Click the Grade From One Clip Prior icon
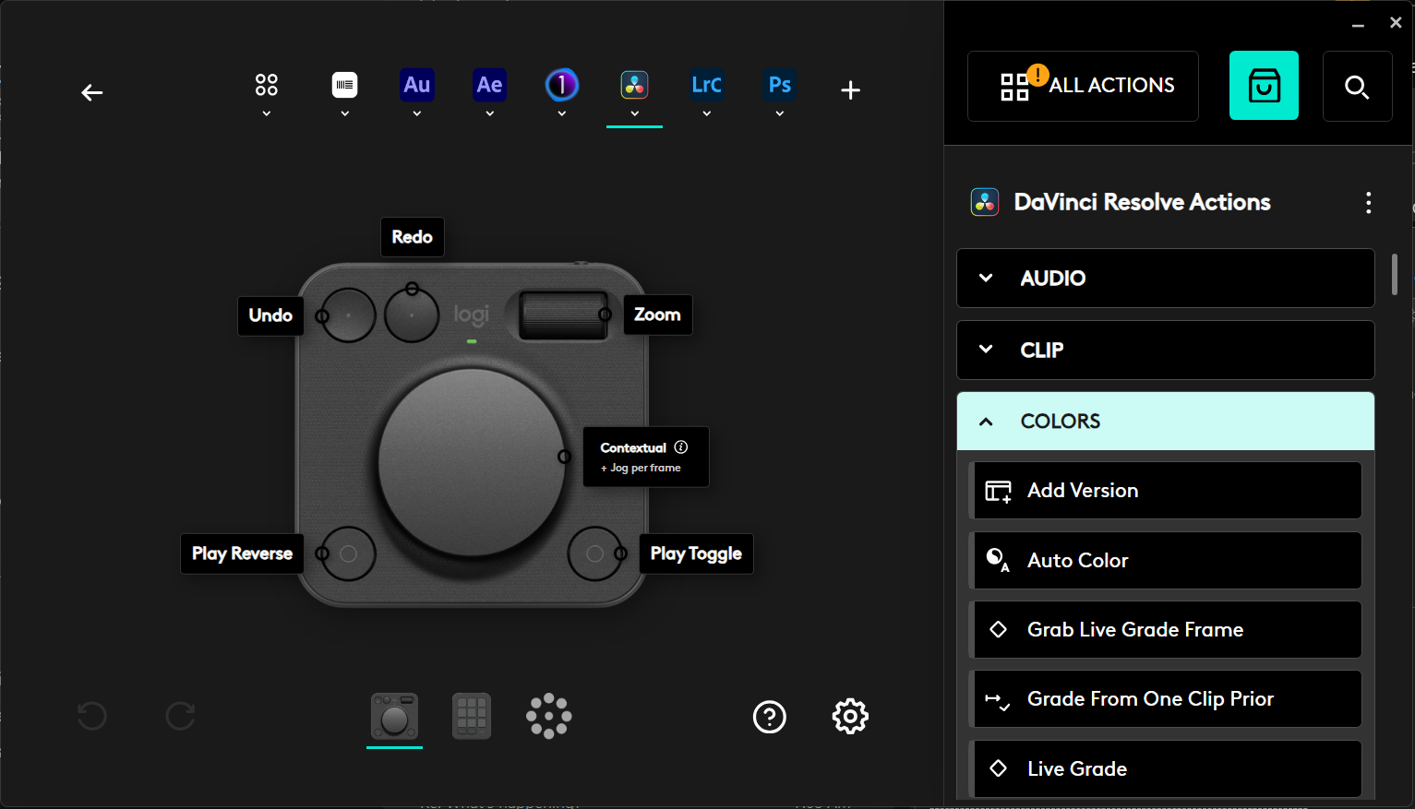Image resolution: width=1415 pixels, height=809 pixels. pyautogui.click(x=998, y=700)
